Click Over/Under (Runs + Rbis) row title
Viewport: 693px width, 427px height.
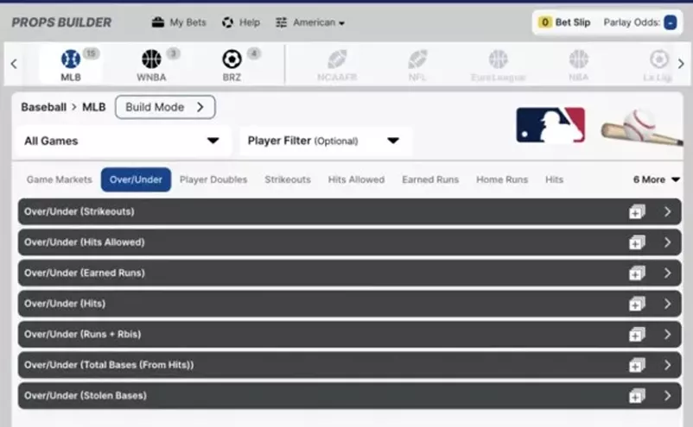[x=83, y=335]
